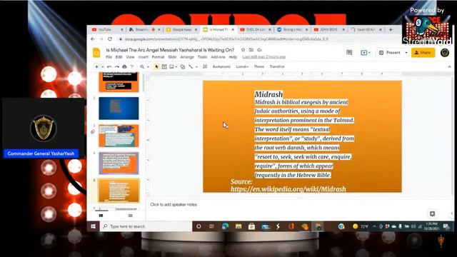Image resolution: width=457 pixels, height=257 pixels.
Task: Open comment history icon
Action: click(x=349, y=52)
